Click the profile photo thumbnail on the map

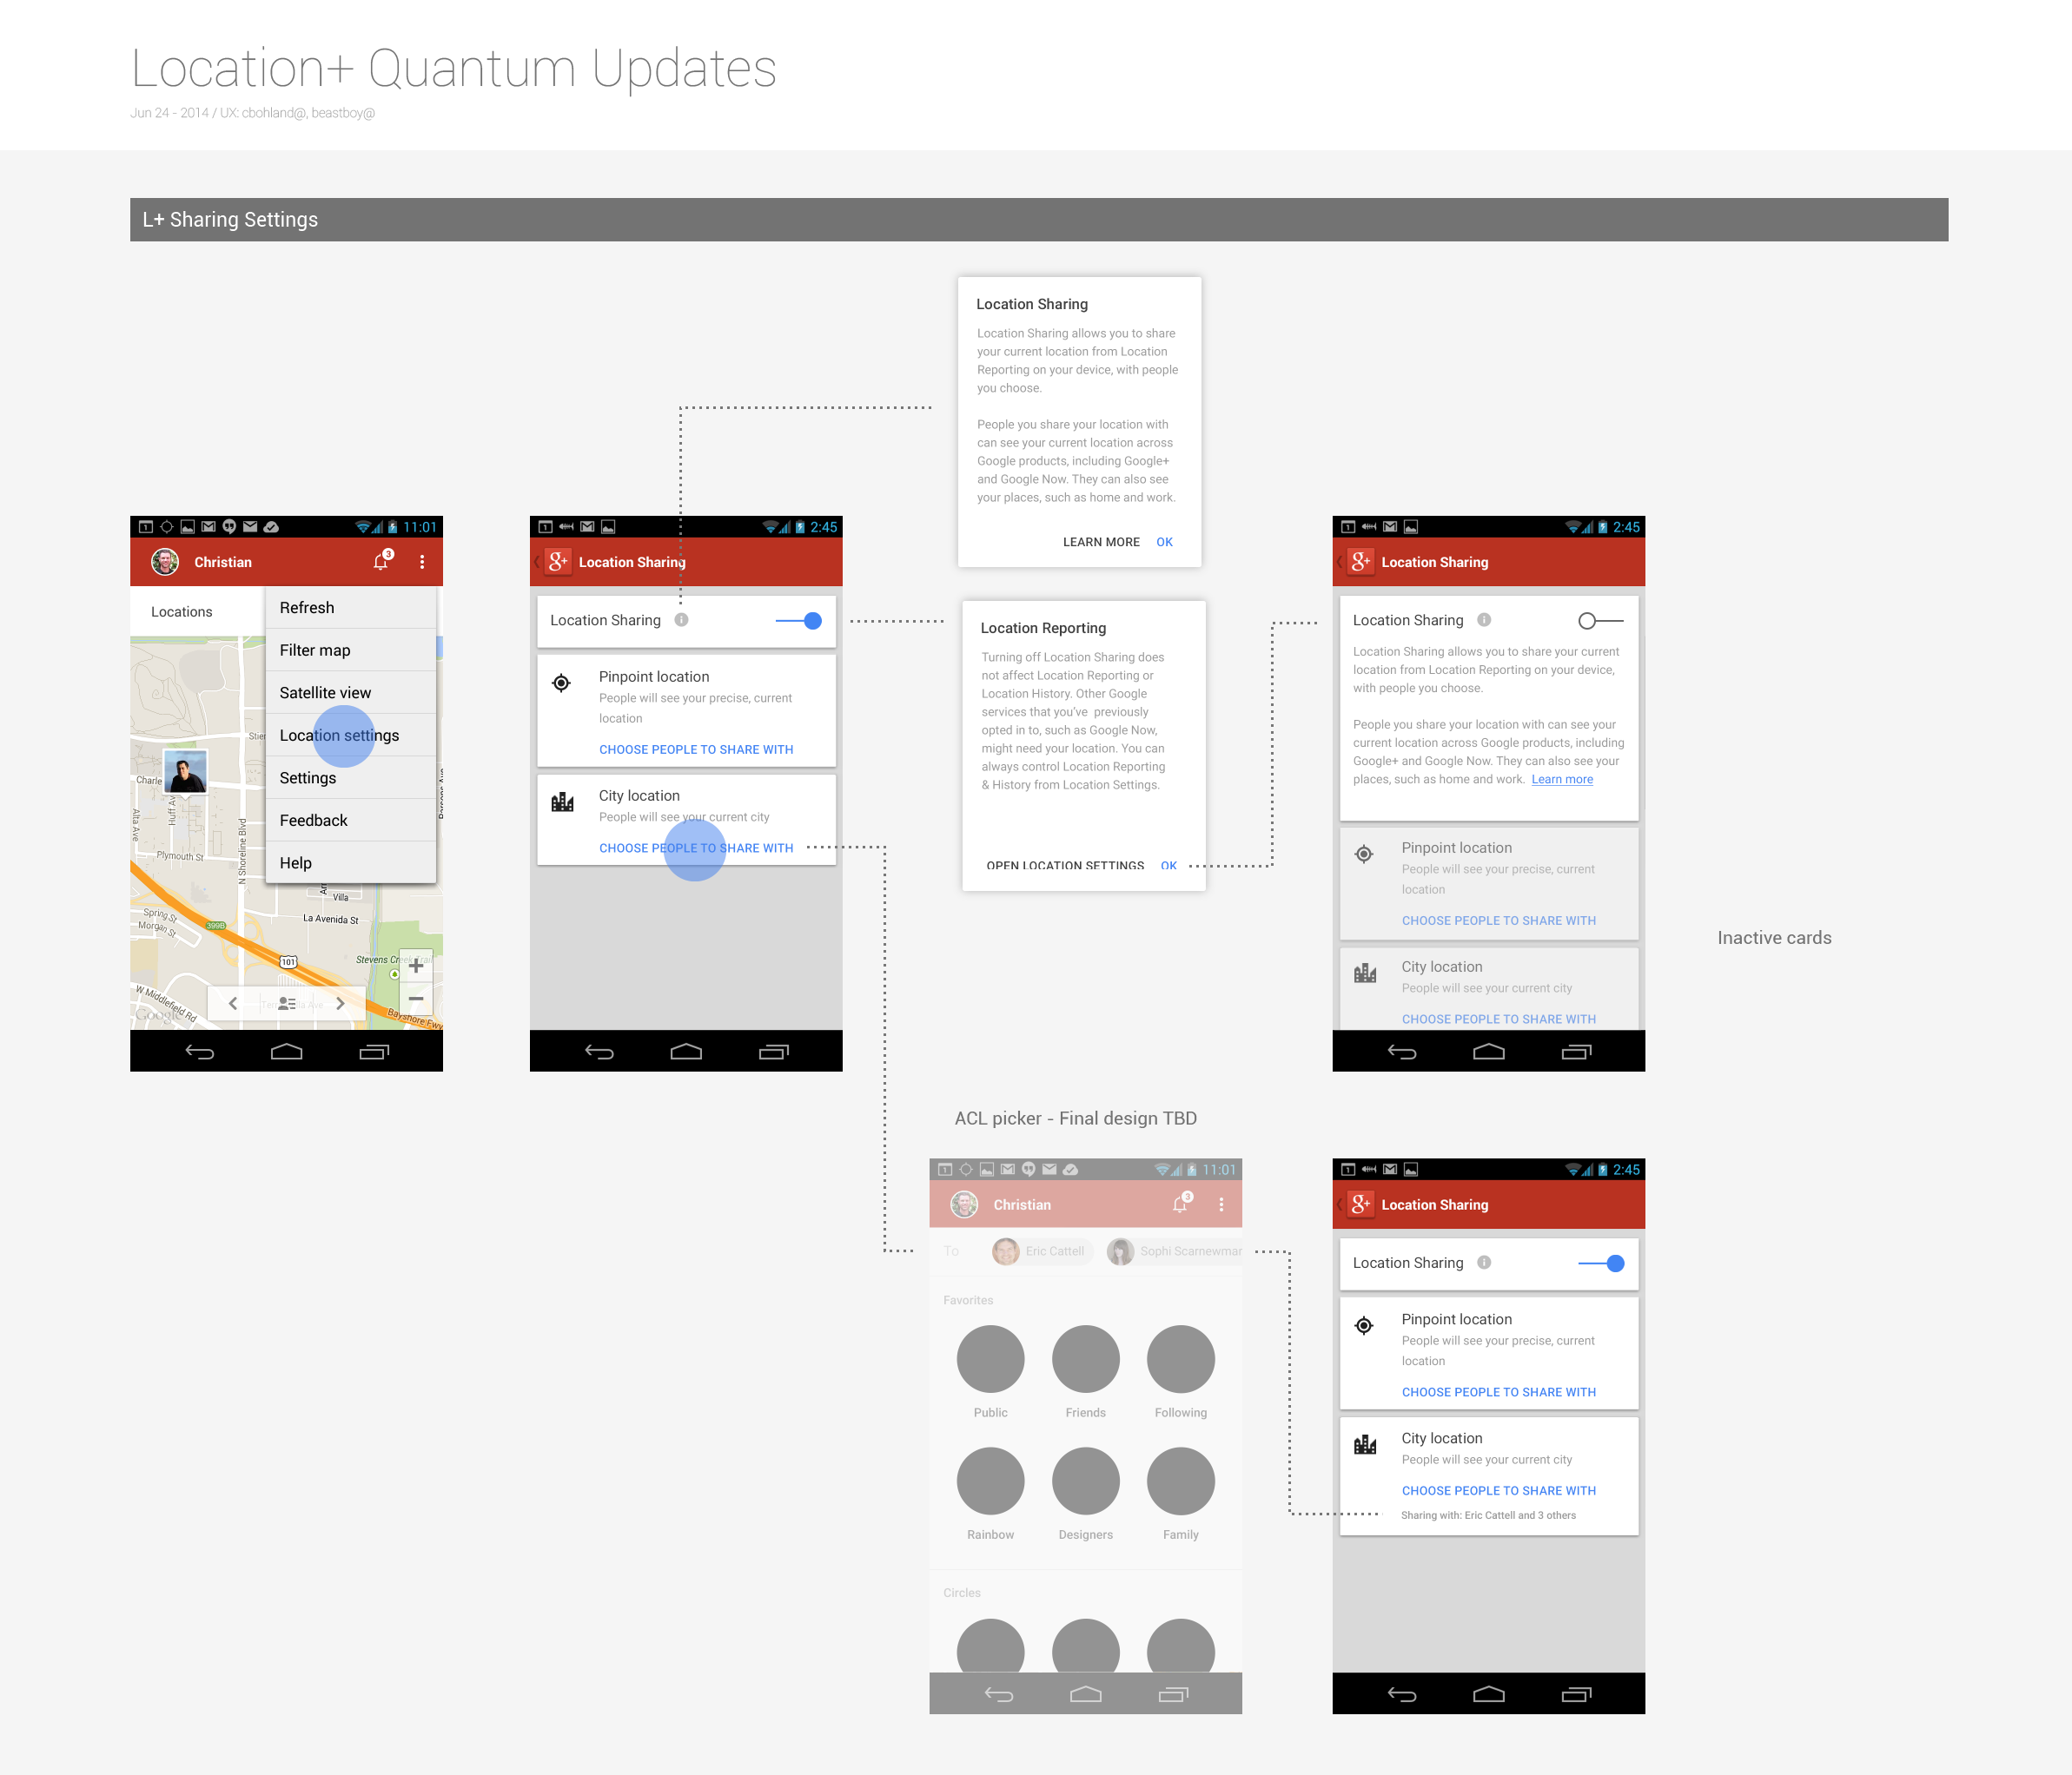coord(186,773)
